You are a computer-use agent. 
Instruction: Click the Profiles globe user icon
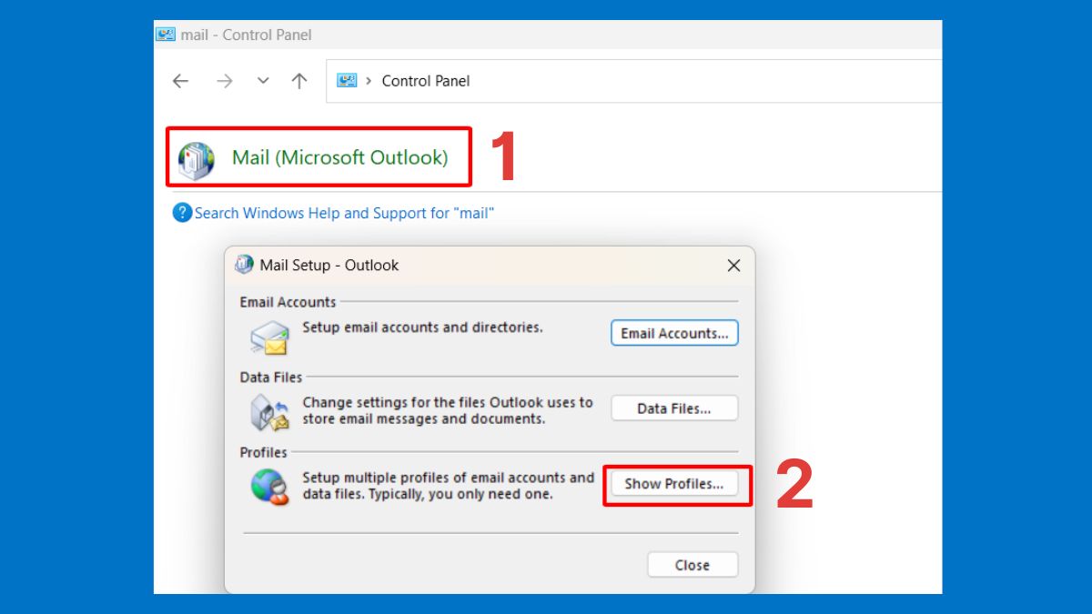click(269, 487)
